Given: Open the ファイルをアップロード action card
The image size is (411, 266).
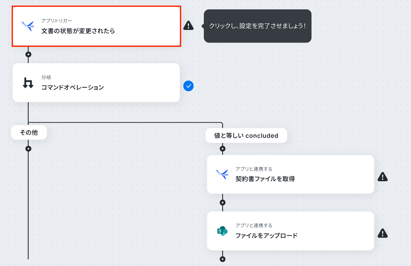Looking at the screenshot, I should (290, 231).
